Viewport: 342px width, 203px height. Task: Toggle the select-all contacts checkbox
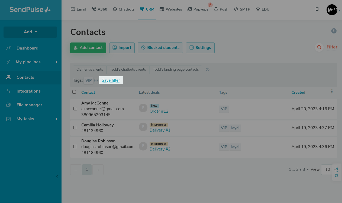click(x=74, y=92)
